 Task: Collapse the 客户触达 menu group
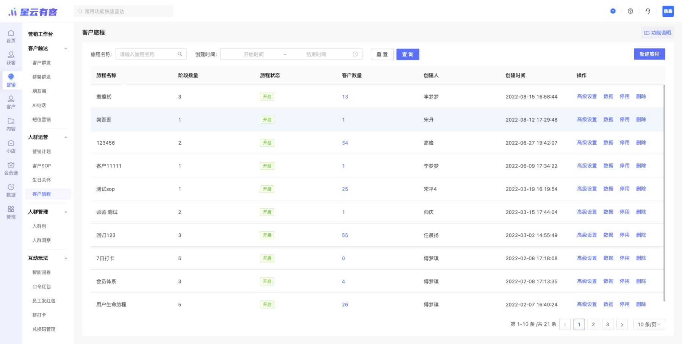click(x=66, y=48)
